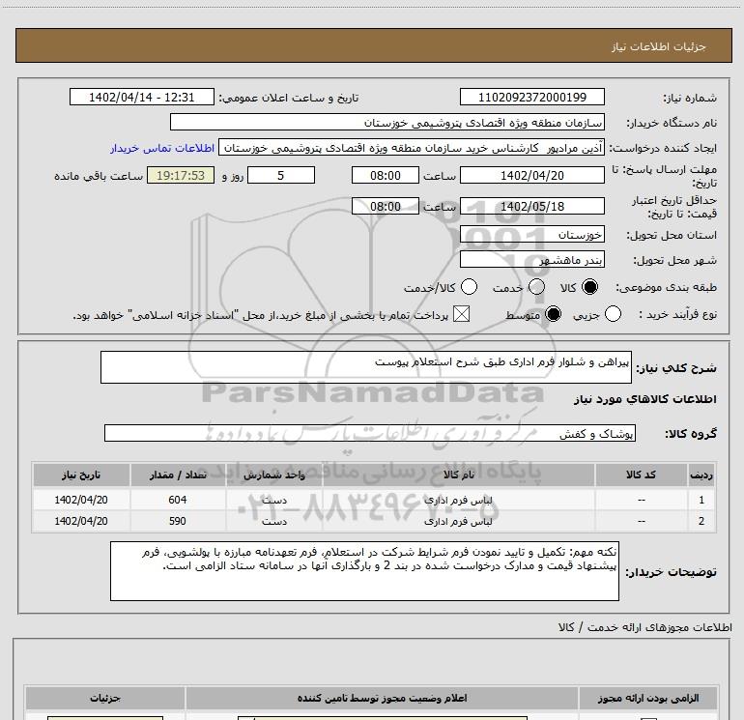The width and height of the screenshot is (744, 720).
Task: Toggle the Islamic treasury payment checkbox
Action: coord(461,314)
